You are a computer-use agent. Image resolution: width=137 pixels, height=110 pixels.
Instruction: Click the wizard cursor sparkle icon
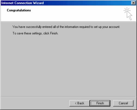(128, 14)
